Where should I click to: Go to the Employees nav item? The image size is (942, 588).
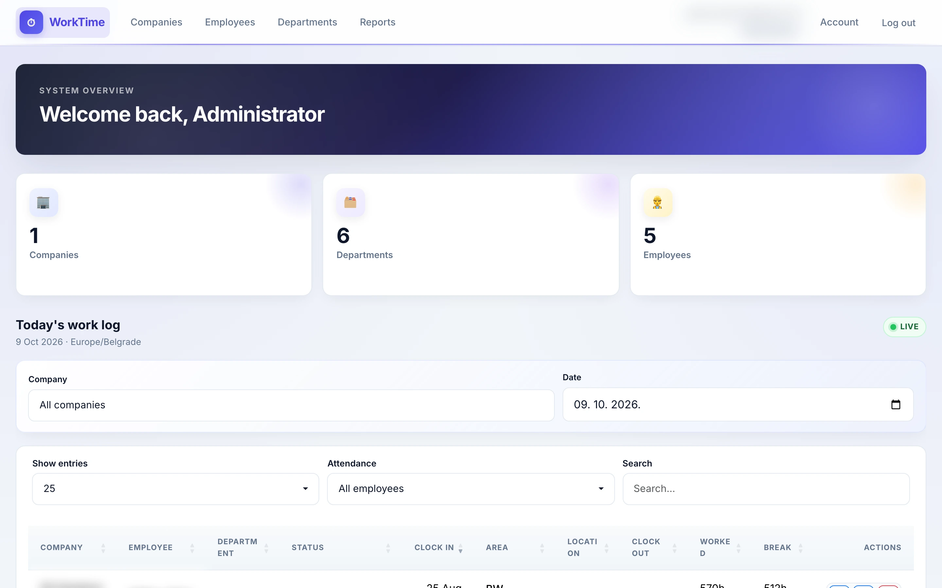[x=230, y=22]
